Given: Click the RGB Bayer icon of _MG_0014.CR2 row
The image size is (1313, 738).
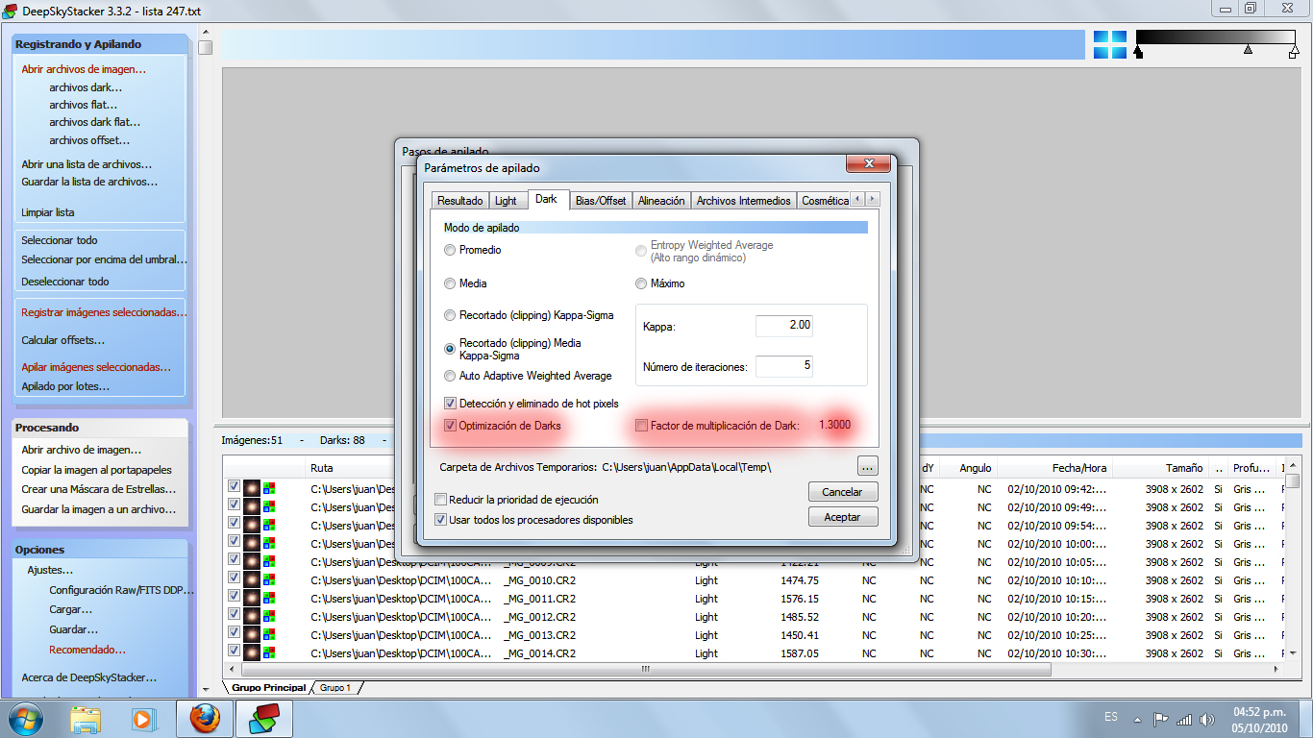Looking at the screenshot, I should point(269,653).
